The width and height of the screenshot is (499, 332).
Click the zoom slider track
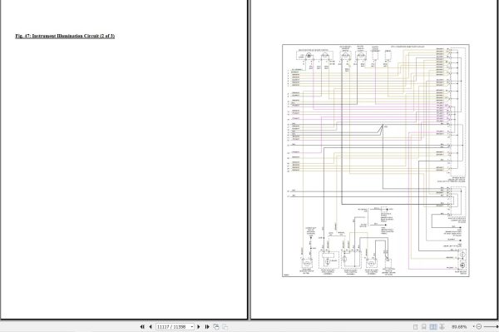pyautogui.click(x=491, y=327)
